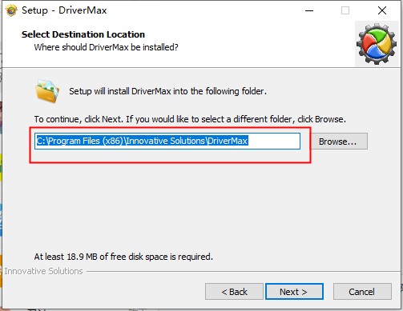Click the "Setup will install DriverMax" message
Image resolution: width=403 pixels, height=311 pixels.
167,91
